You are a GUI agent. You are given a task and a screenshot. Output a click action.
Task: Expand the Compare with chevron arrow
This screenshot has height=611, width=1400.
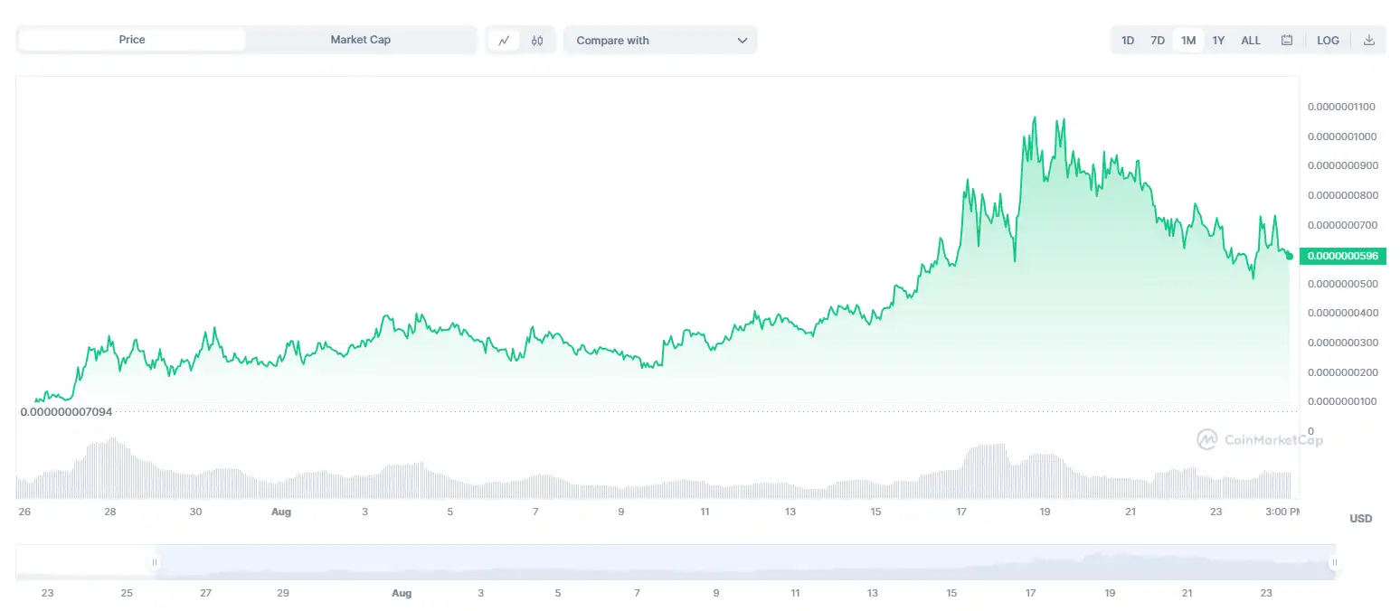click(x=743, y=41)
